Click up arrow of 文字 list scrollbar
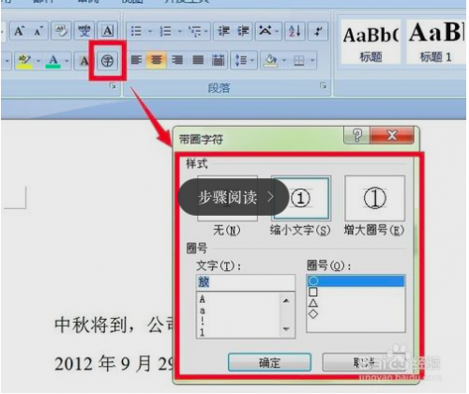 tap(286, 301)
